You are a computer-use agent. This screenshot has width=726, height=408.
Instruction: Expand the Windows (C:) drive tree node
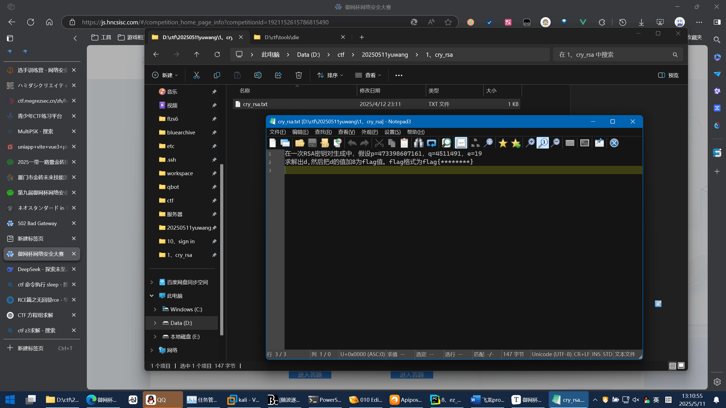[x=155, y=309]
